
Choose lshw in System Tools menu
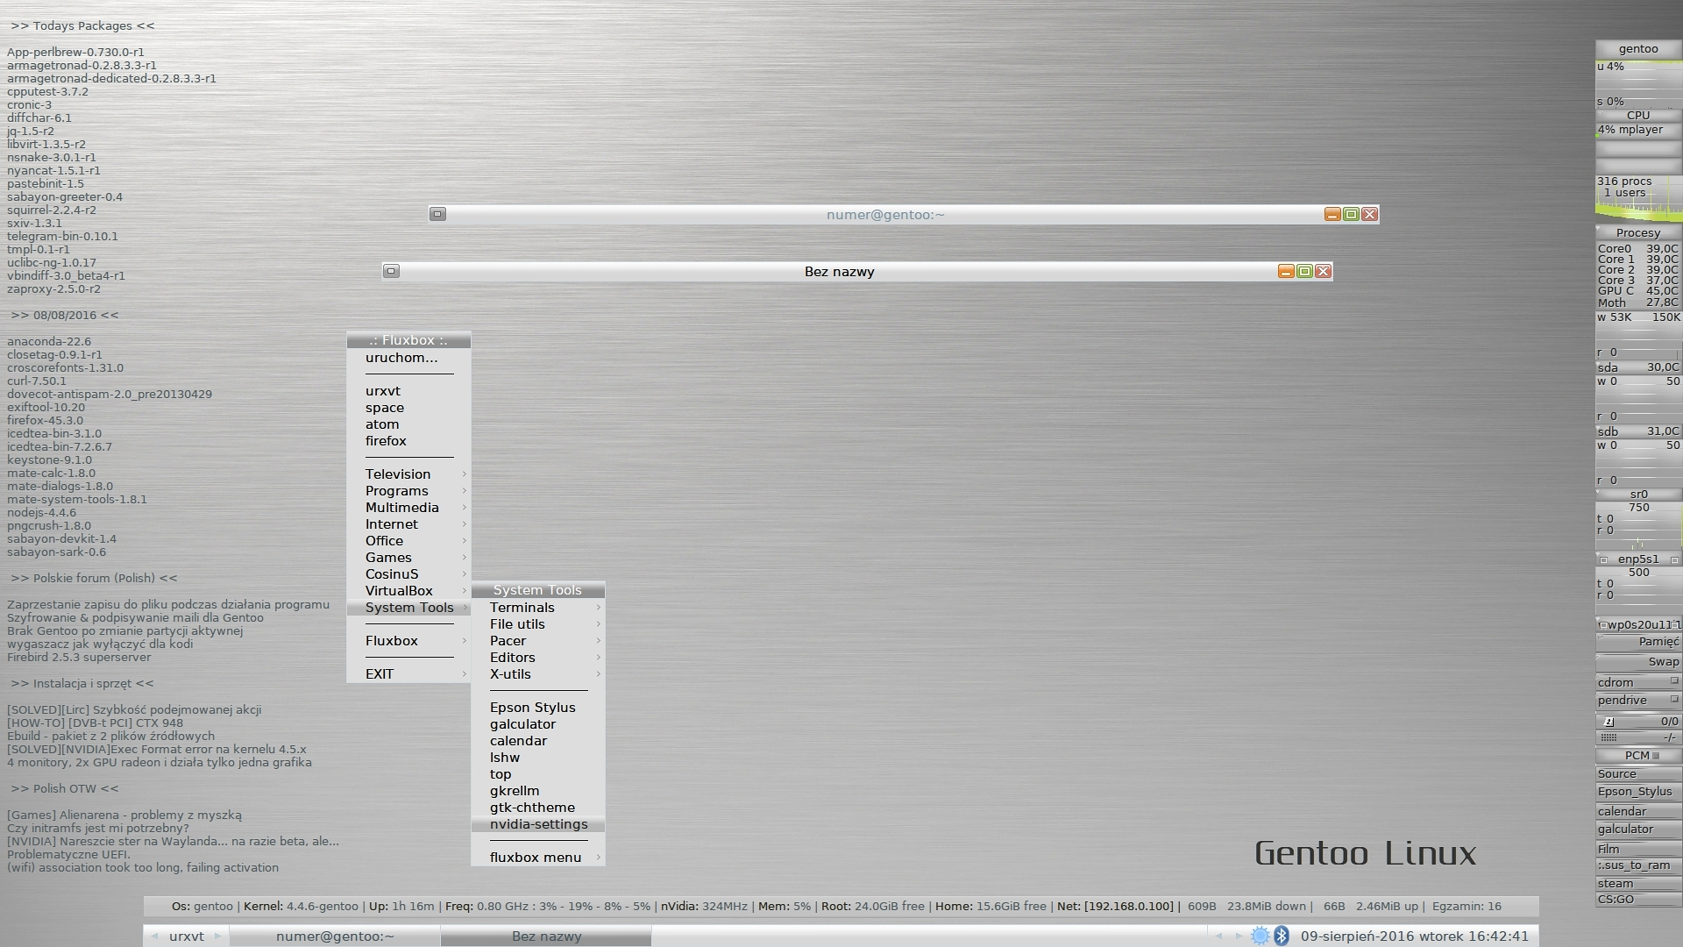538,757
